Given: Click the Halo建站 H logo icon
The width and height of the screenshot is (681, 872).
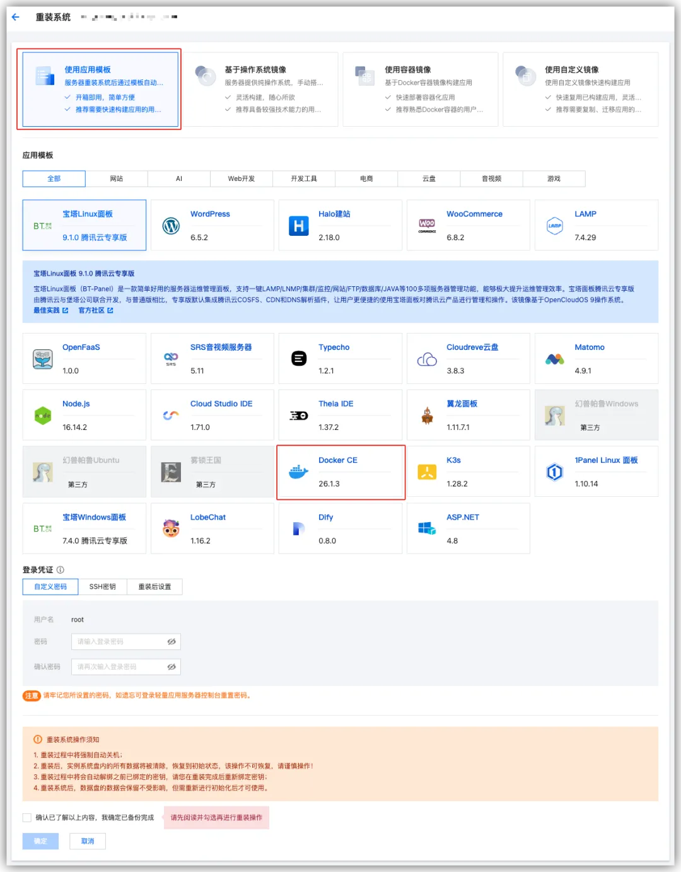Looking at the screenshot, I should pyautogui.click(x=299, y=226).
